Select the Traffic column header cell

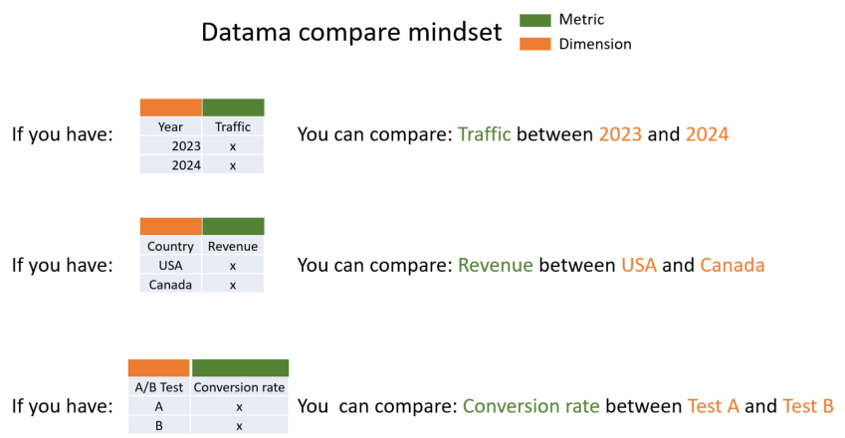233,126
